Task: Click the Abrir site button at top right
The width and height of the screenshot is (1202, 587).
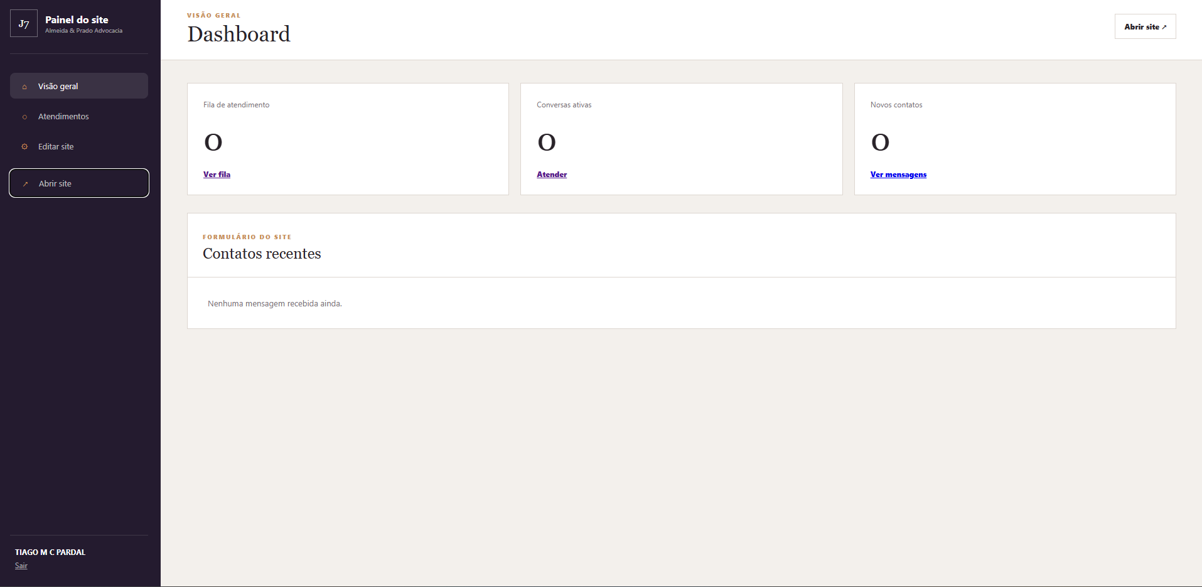Action: click(1145, 26)
